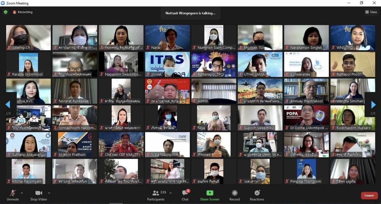Select Parada Grommool video tile
Viewport: 381px width, 204px height.
click(x=28, y=64)
